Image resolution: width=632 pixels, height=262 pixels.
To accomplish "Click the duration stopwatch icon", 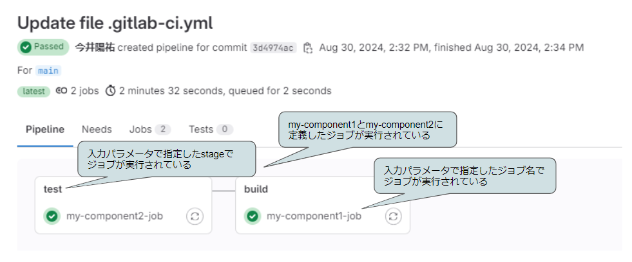I will click(110, 91).
